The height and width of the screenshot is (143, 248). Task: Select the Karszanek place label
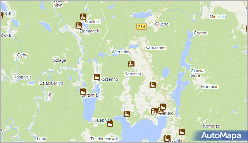(155, 48)
